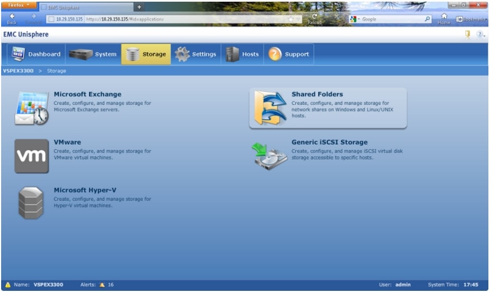494x292 pixels.
Task: Switch to the Dashboard tab label
Action: tap(44, 54)
